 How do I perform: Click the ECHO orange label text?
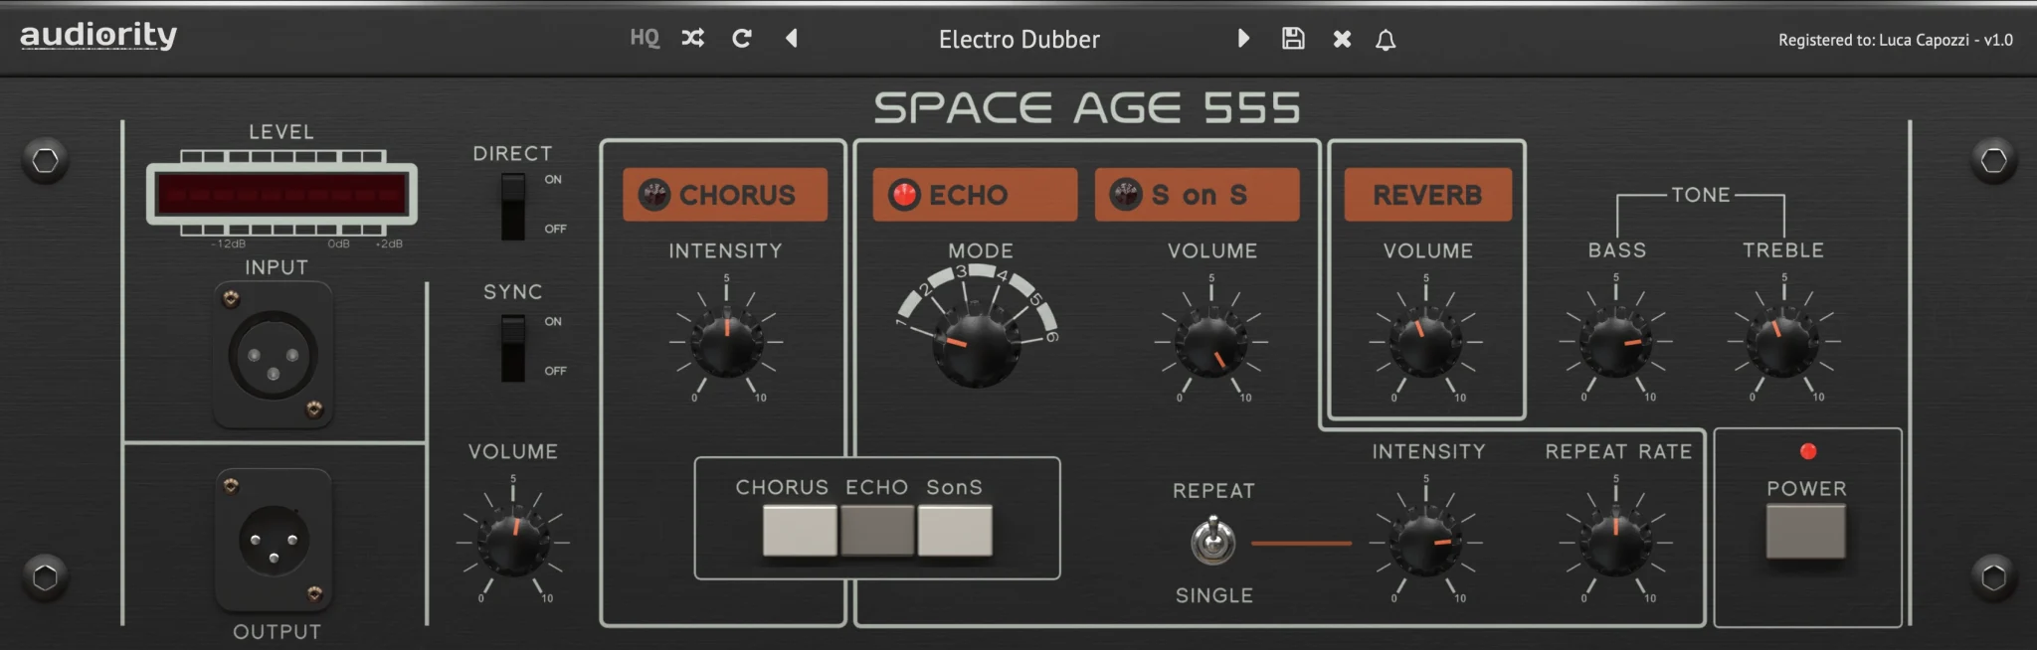[968, 195]
